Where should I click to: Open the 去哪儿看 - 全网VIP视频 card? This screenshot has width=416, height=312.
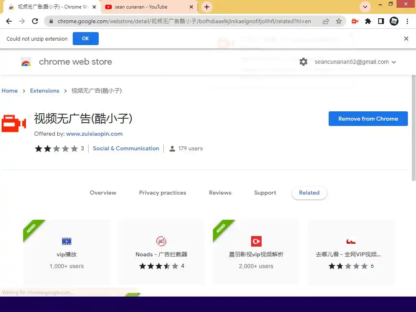(351, 252)
